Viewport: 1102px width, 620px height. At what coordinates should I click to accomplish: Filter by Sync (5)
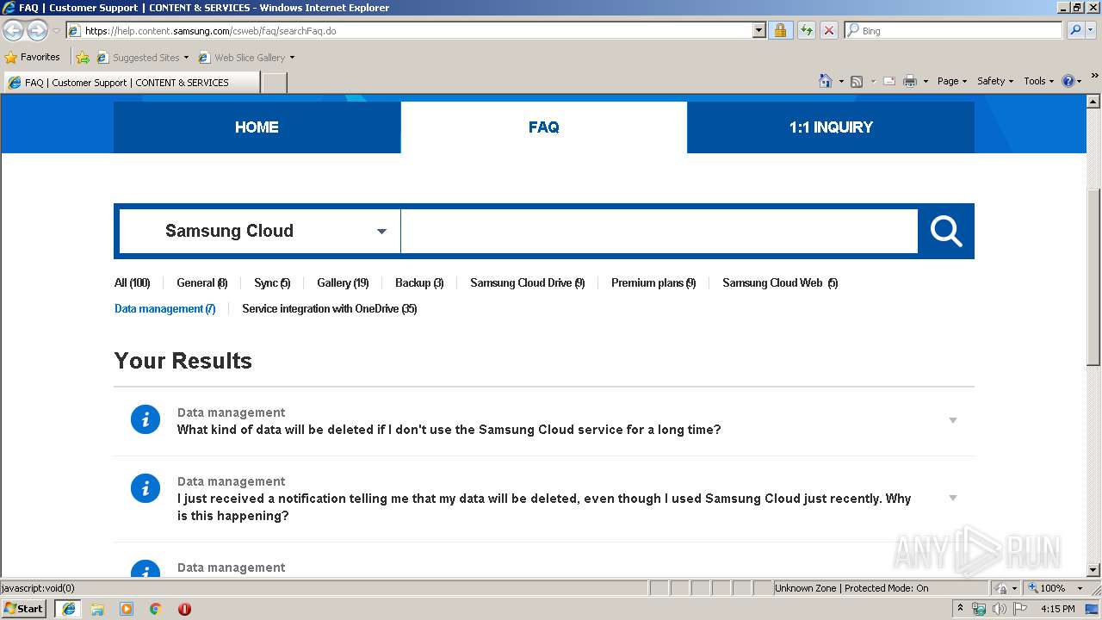pyautogui.click(x=272, y=282)
